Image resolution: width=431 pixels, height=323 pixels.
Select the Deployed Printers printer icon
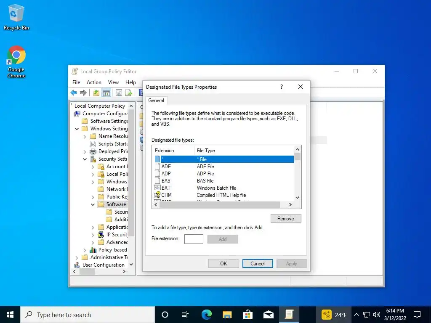[93, 151]
